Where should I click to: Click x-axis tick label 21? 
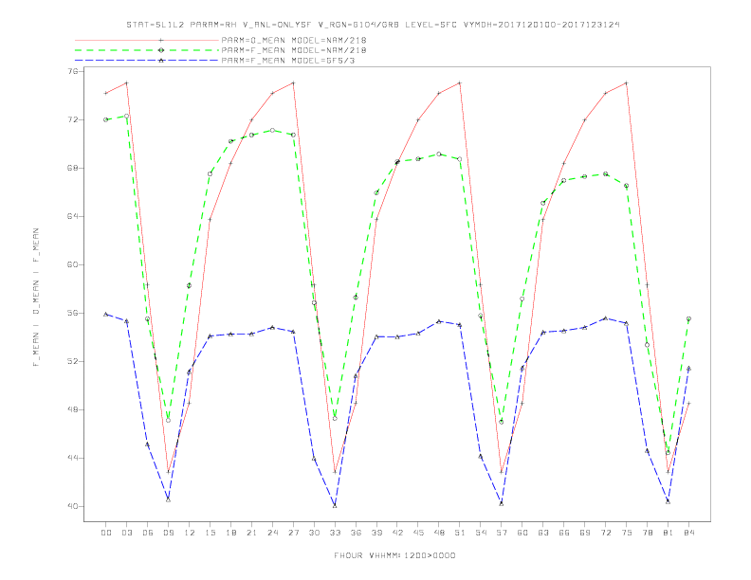(251, 533)
